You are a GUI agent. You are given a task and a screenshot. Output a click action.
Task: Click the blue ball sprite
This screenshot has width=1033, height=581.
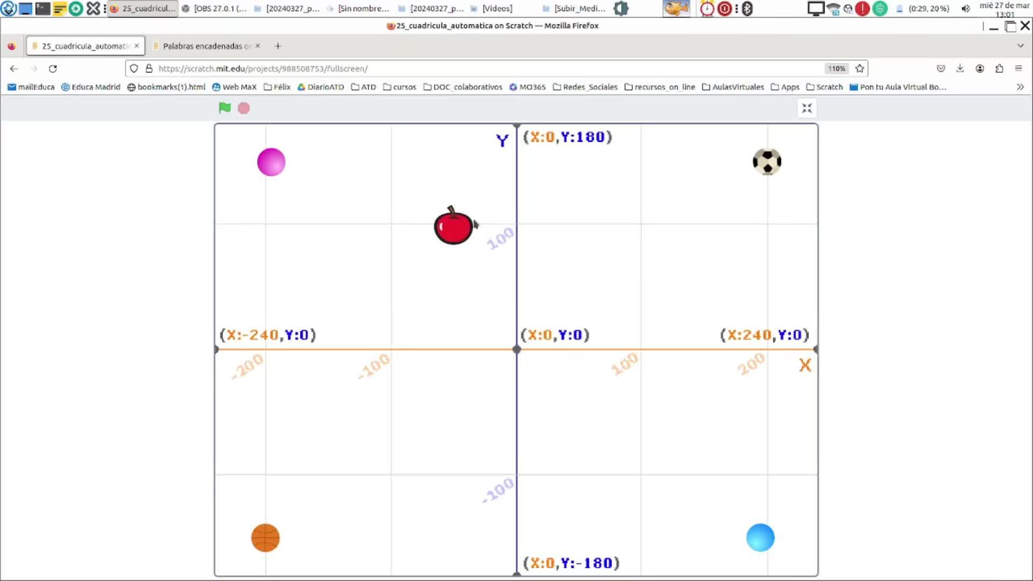760,537
